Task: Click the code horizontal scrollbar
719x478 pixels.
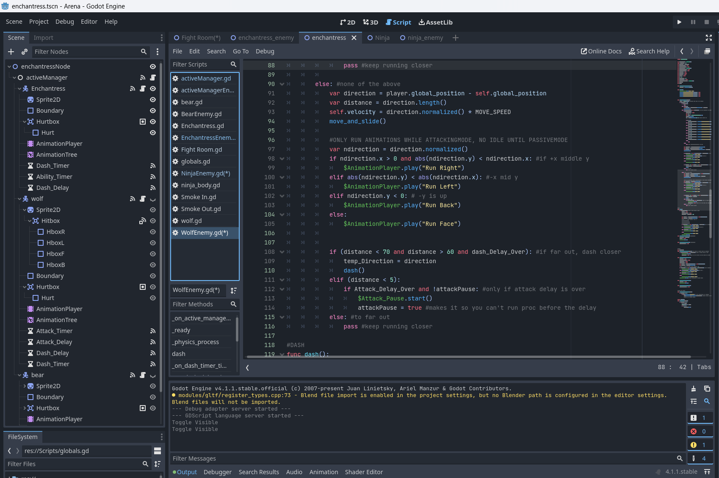Action: [469, 357]
